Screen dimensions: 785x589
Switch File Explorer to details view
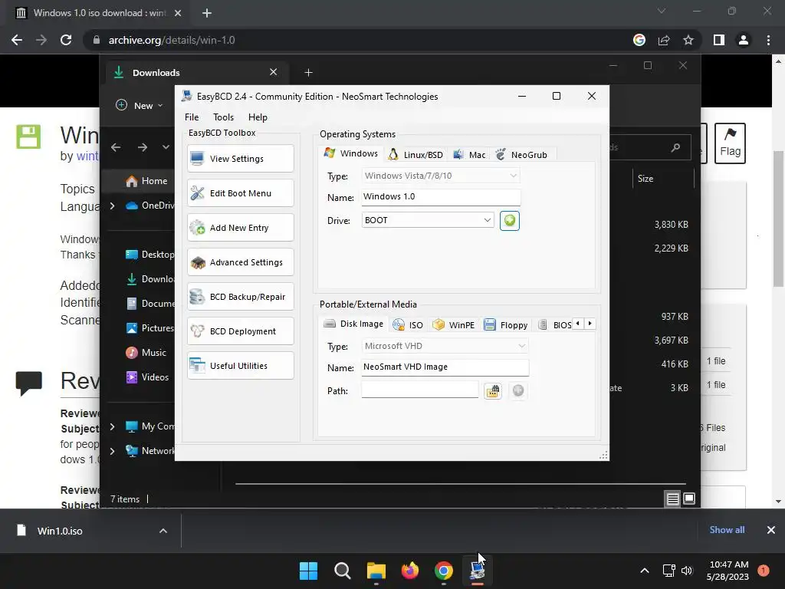click(673, 499)
